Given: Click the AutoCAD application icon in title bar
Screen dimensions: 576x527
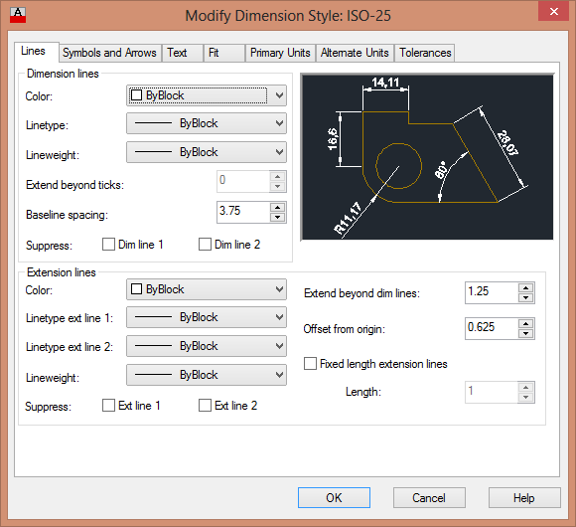Looking at the screenshot, I should coord(18,15).
